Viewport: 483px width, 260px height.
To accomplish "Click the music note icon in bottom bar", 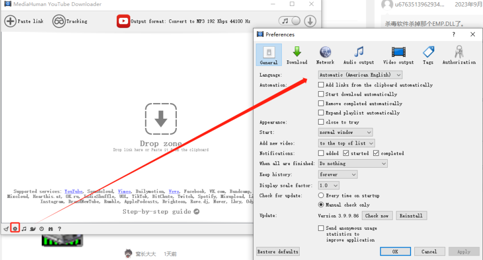I will click(24, 229).
